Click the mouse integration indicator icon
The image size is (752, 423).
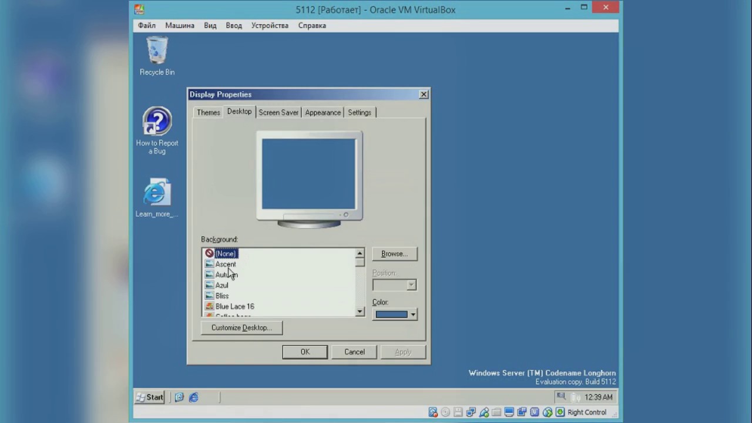coord(548,412)
